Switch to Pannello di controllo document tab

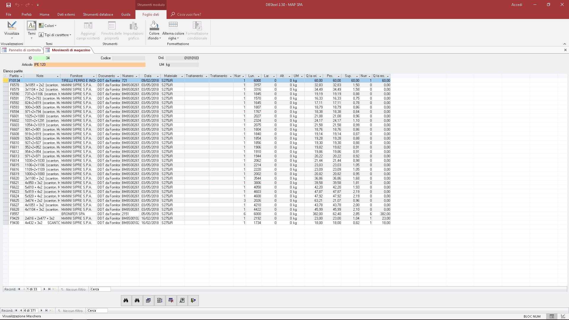click(x=22, y=50)
